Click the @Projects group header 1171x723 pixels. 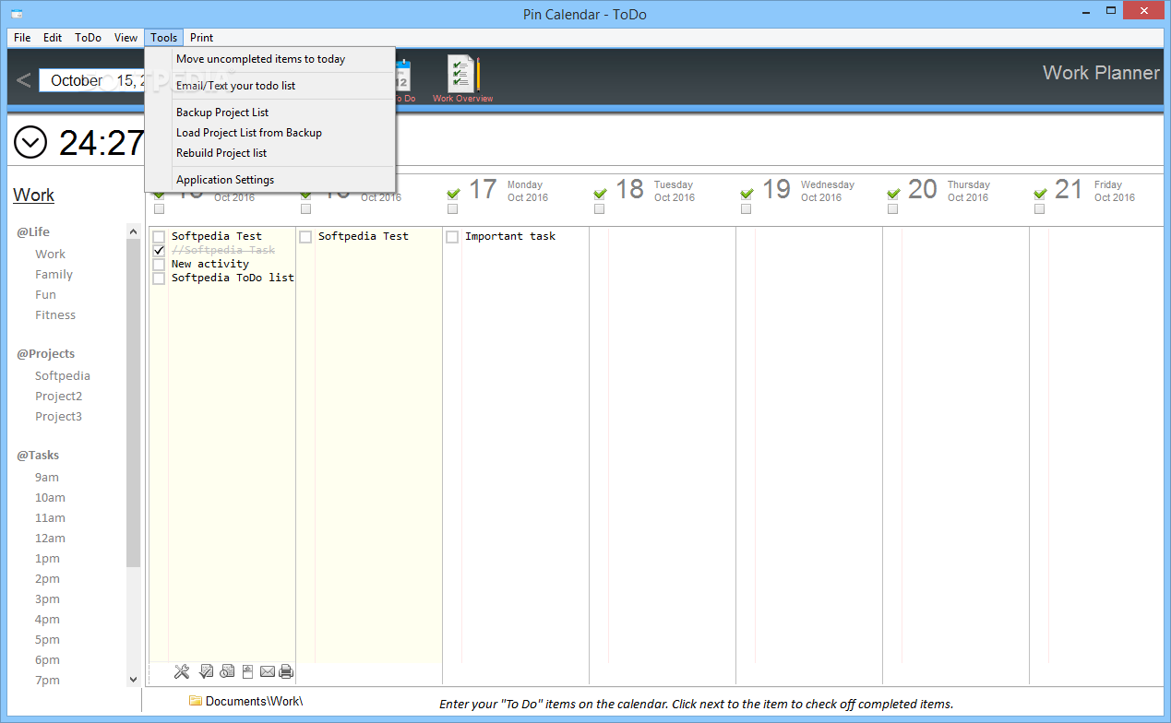(45, 354)
